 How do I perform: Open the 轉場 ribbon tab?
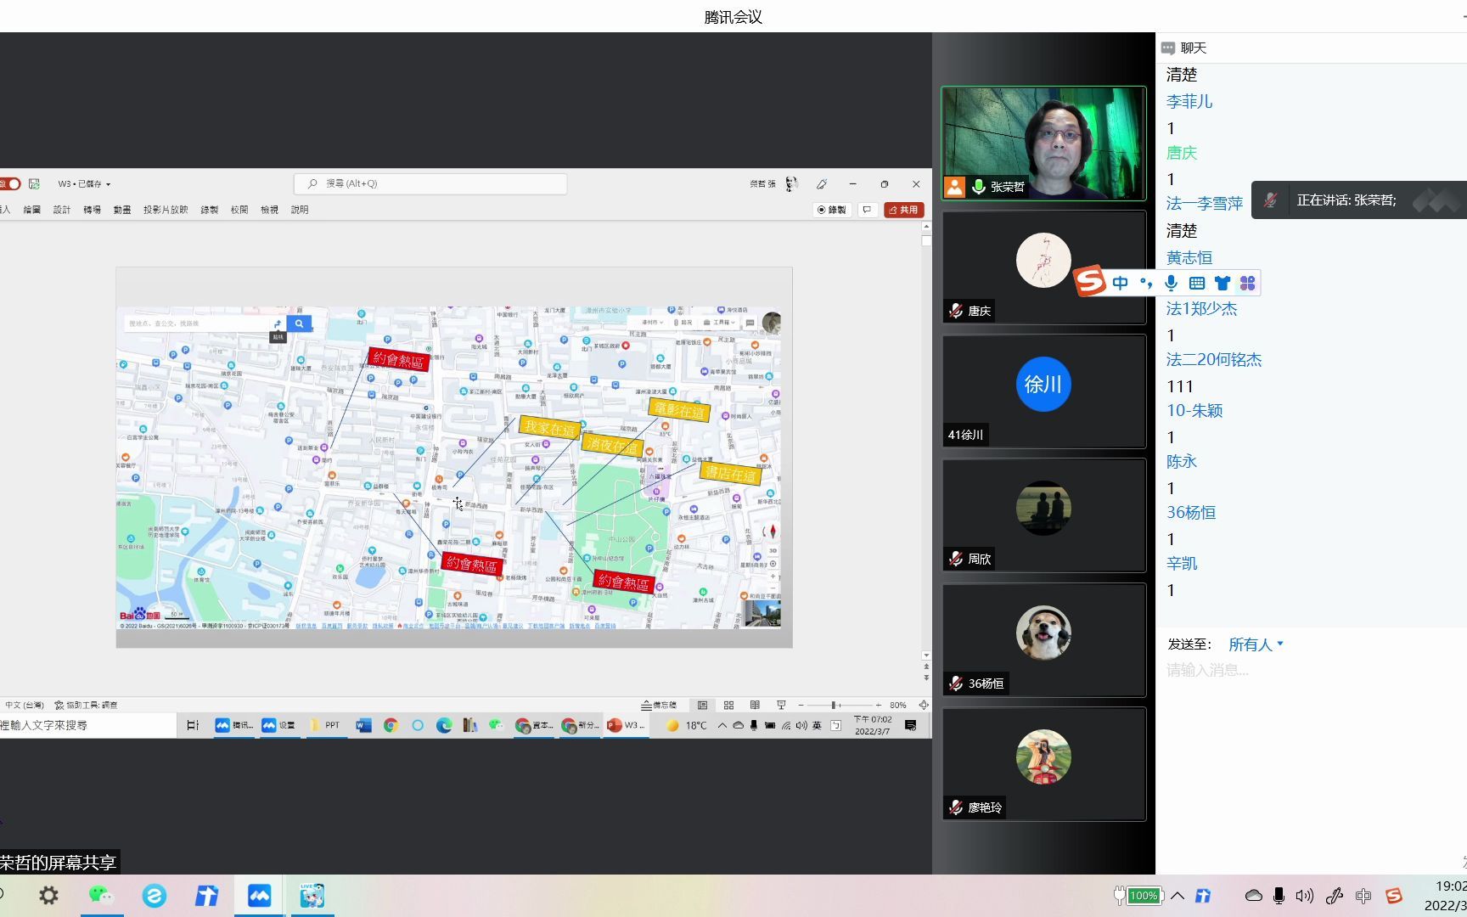92,210
